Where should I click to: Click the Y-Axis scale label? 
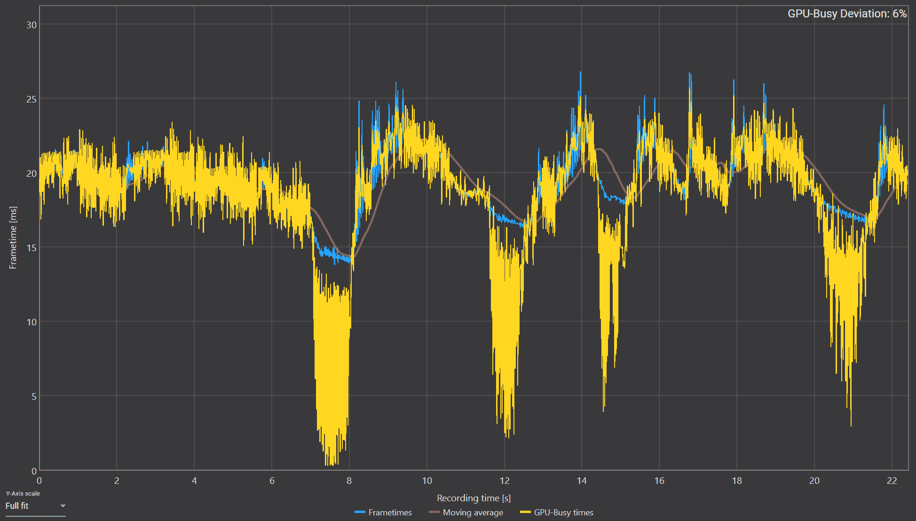(x=23, y=493)
